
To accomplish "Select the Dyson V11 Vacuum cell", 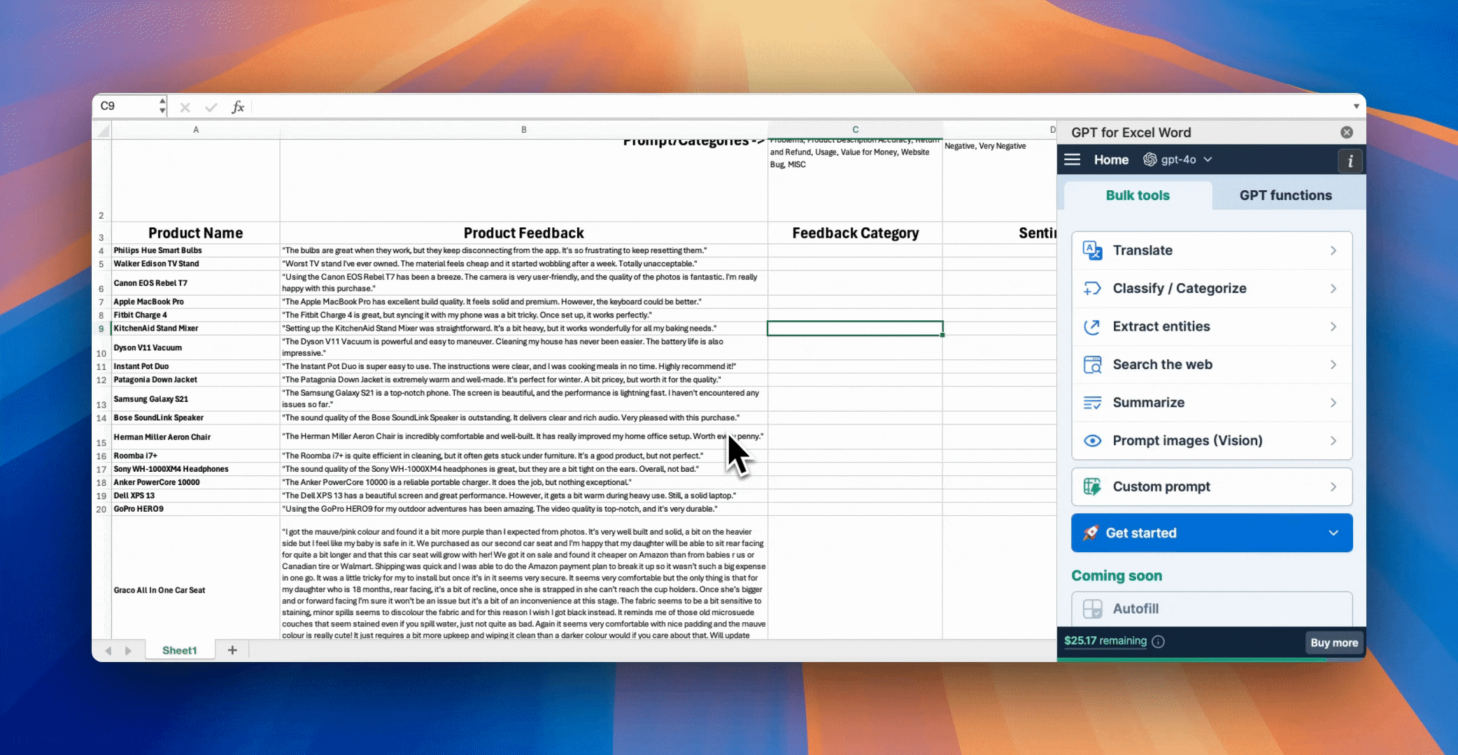I will 196,347.
